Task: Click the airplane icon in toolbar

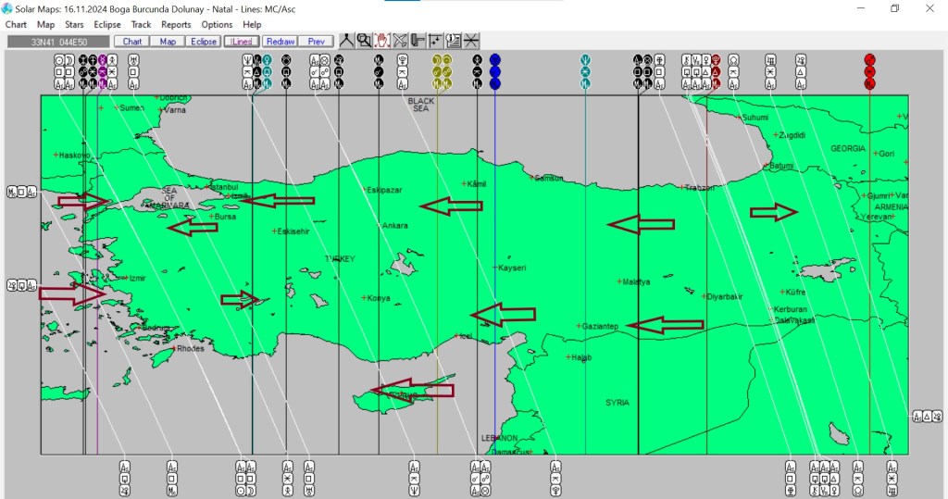Action: (399, 41)
